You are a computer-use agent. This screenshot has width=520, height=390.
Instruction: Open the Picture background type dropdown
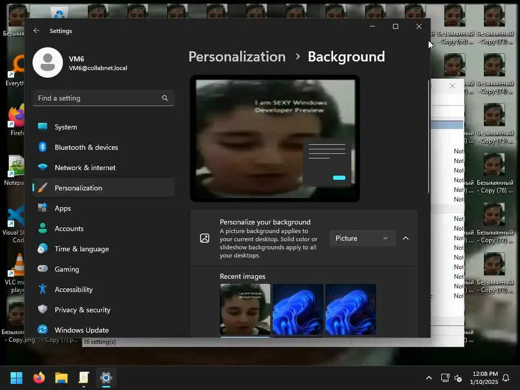tap(362, 238)
